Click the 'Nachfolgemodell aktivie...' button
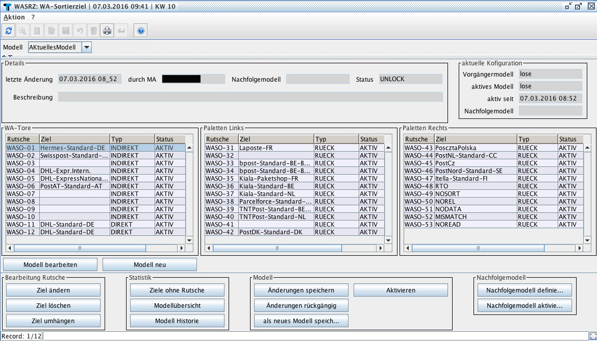This screenshot has width=597, height=341. (525, 306)
